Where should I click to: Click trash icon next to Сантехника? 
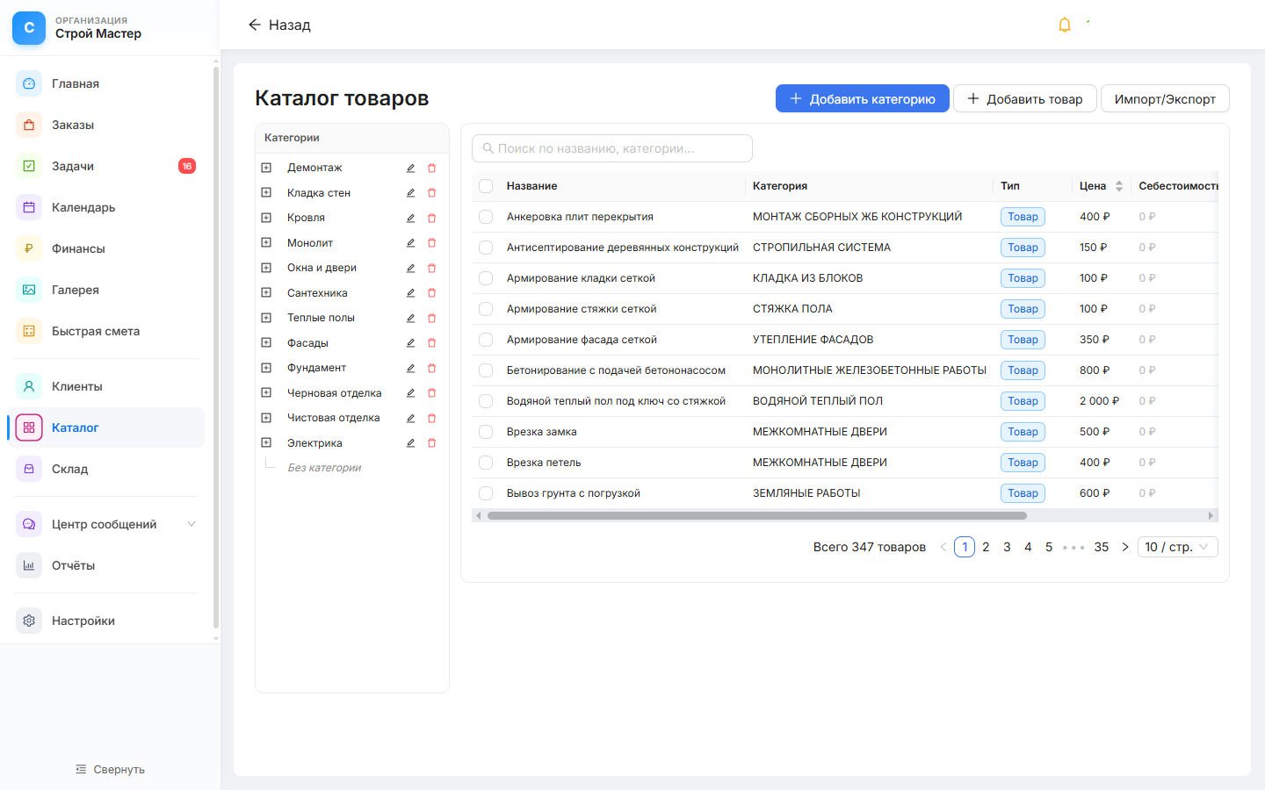coord(431,293)
